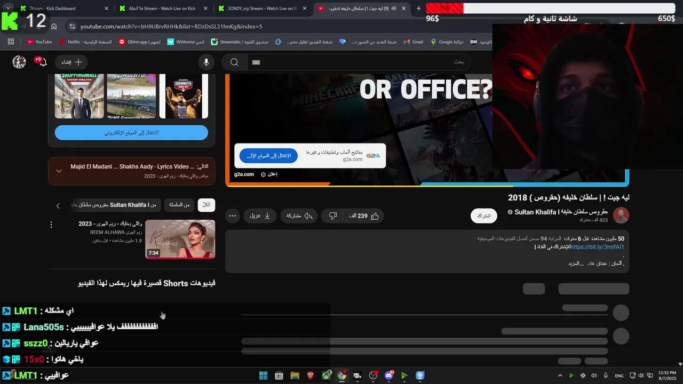Image resolution: width=683 pixels, height=384 pixels.
Task: Switch to AbuT1a Stream tab
Action: 162,9
